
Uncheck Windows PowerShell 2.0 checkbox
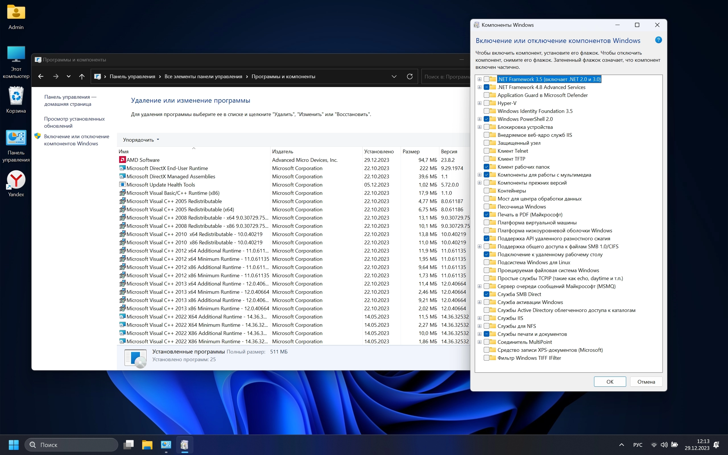[x=487, y=119]
